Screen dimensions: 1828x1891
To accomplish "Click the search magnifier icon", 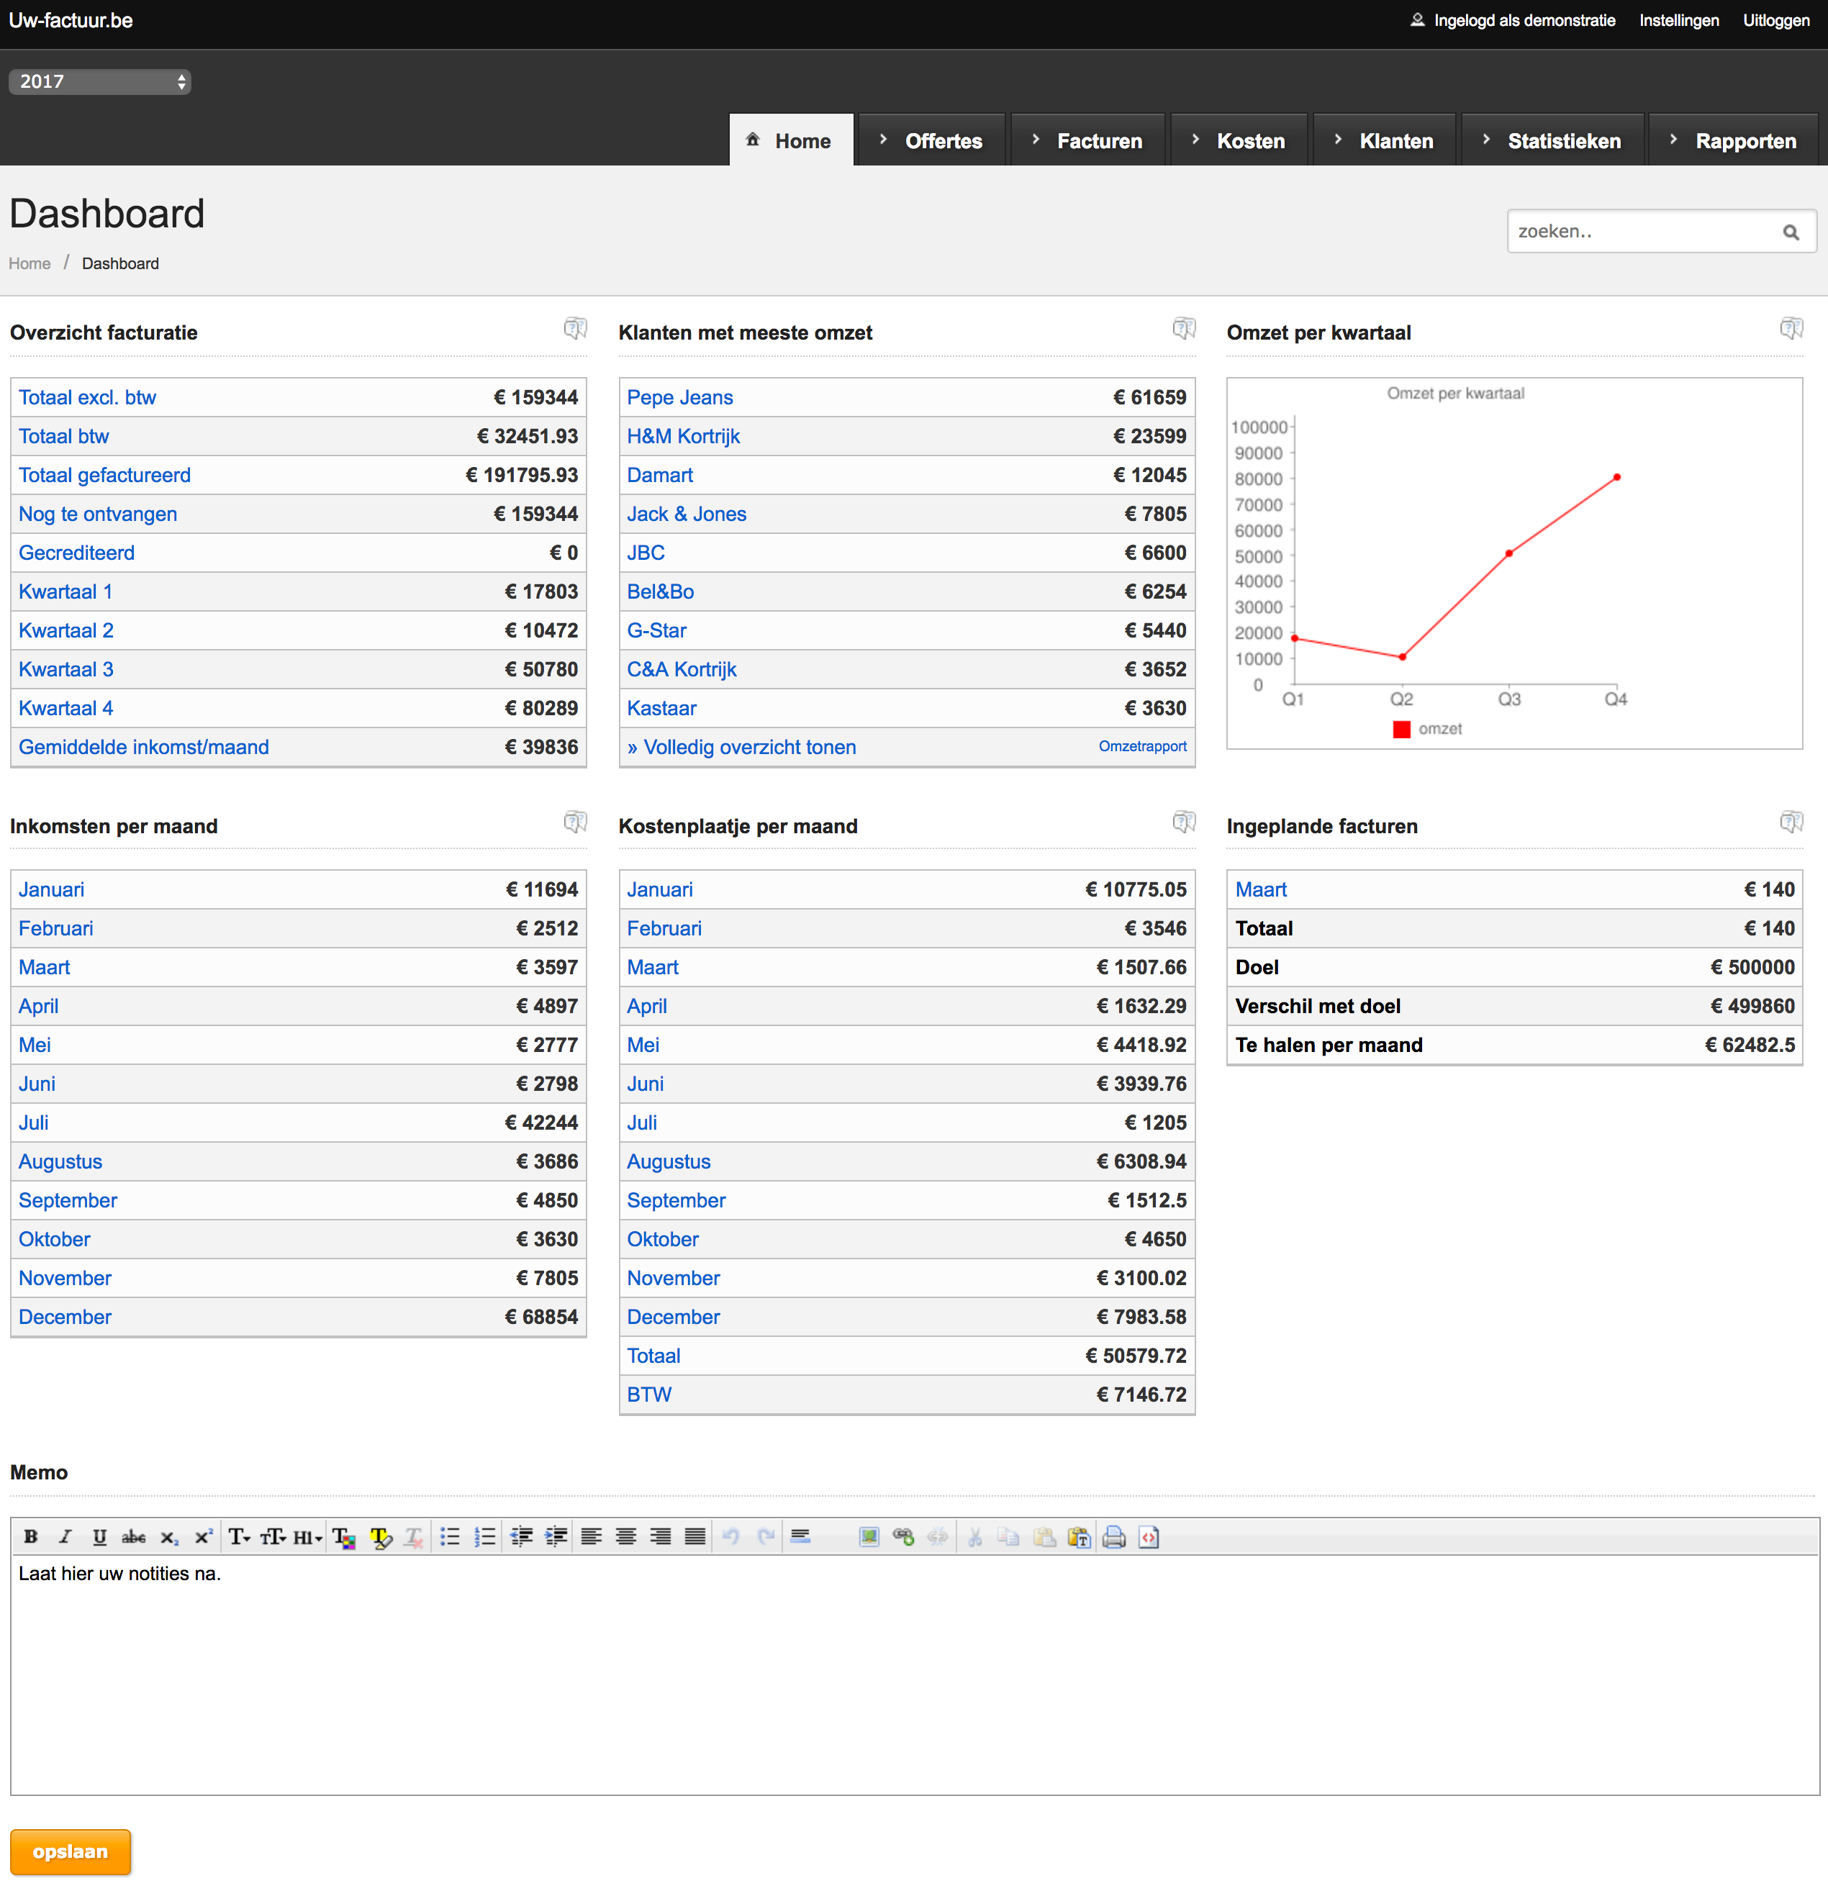I will click(1791, 232).
